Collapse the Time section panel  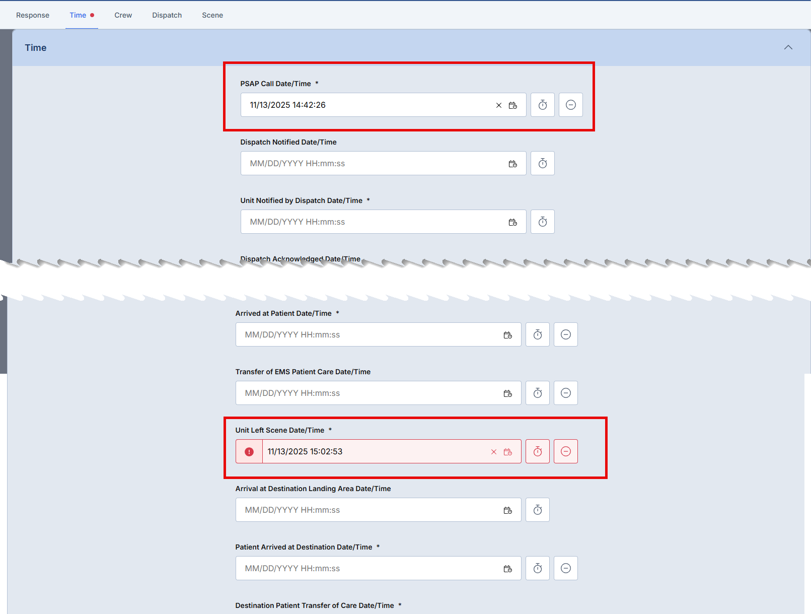pos(788,47)
